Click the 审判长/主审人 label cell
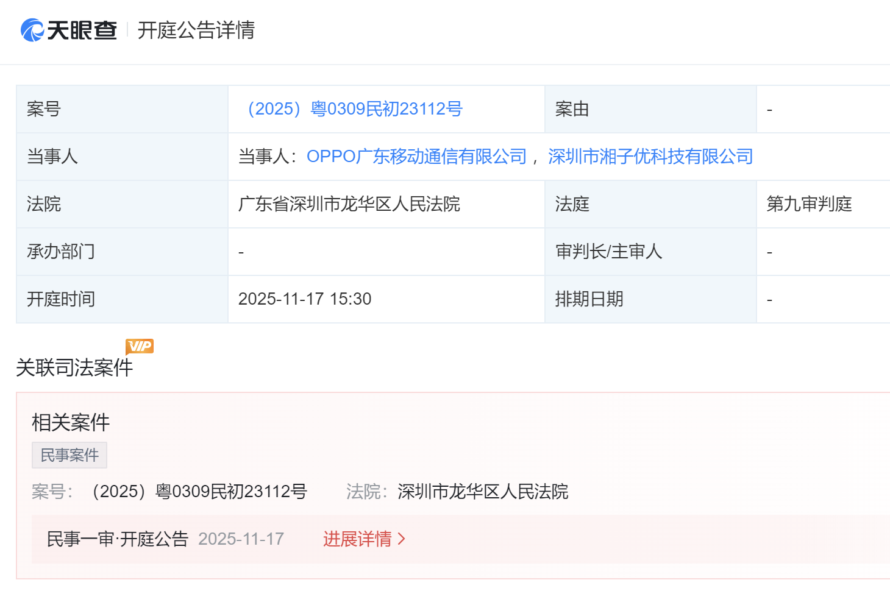Viewport: 890px width, 591px height. click(650, 252)
